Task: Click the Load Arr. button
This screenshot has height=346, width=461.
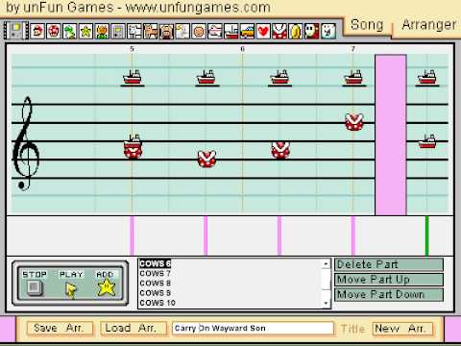Action: tap(133, 328)
